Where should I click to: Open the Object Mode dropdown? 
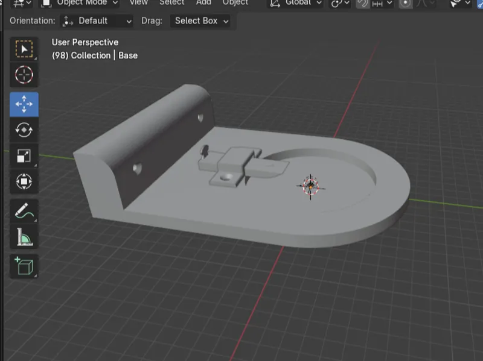80,3
